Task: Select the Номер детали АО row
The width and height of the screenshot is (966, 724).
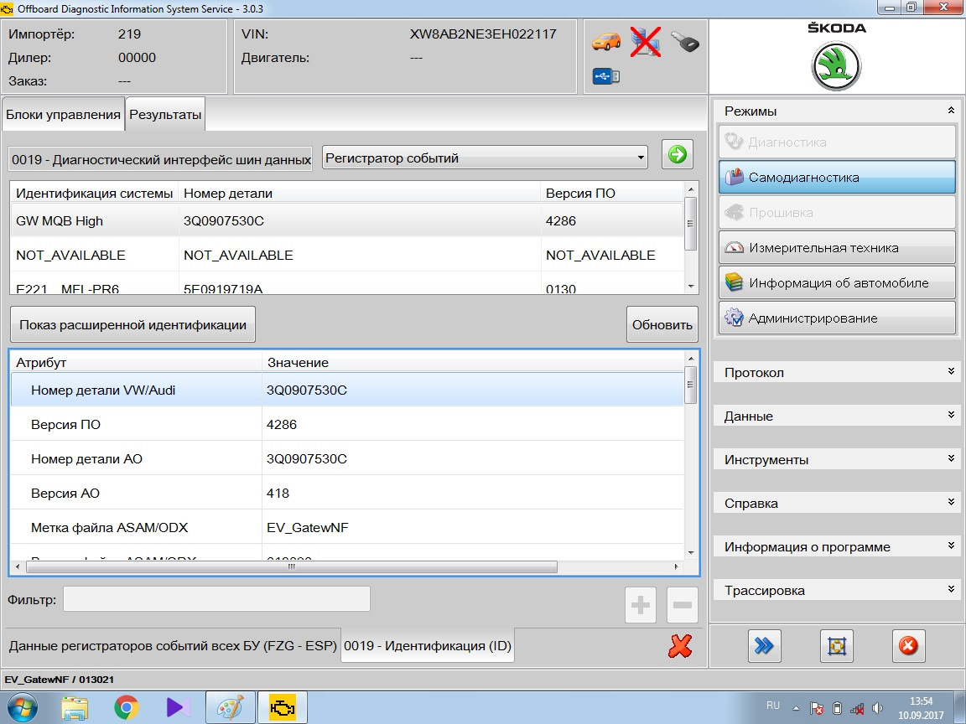Action: click(x=347, y=458)
